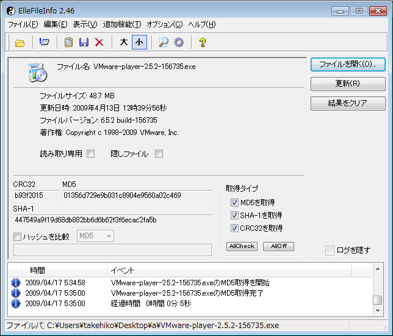Screen dimensions: 393x336
Task: Click 著作権 Copyright VMware text
Action: 109,133
